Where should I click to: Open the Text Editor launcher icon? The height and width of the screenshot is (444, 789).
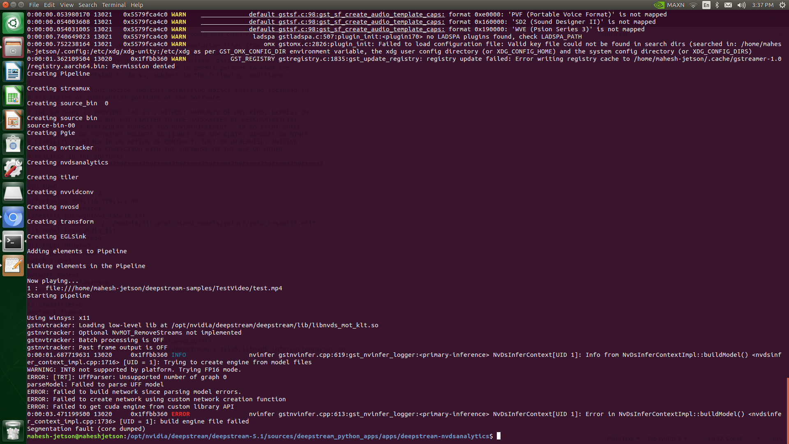[13, 266]
